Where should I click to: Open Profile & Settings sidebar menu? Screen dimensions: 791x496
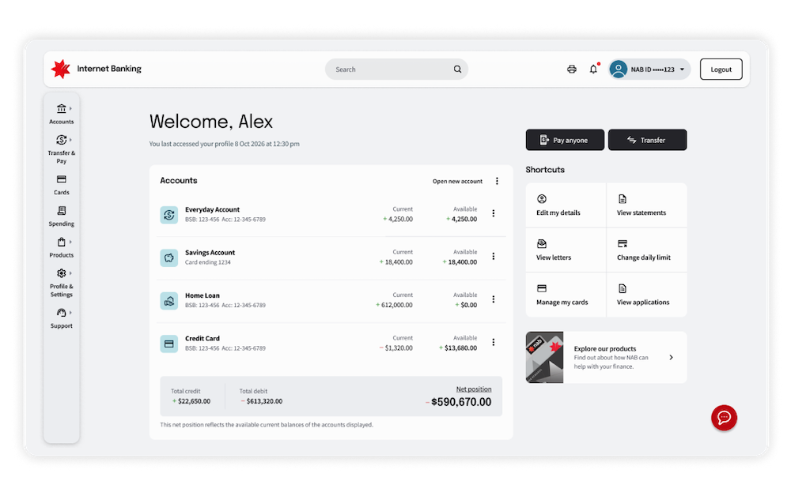coord(61,282)
